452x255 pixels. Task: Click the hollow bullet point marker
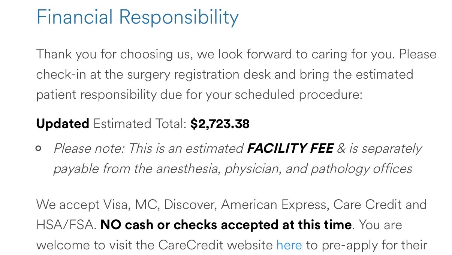[x=38, y=149]
